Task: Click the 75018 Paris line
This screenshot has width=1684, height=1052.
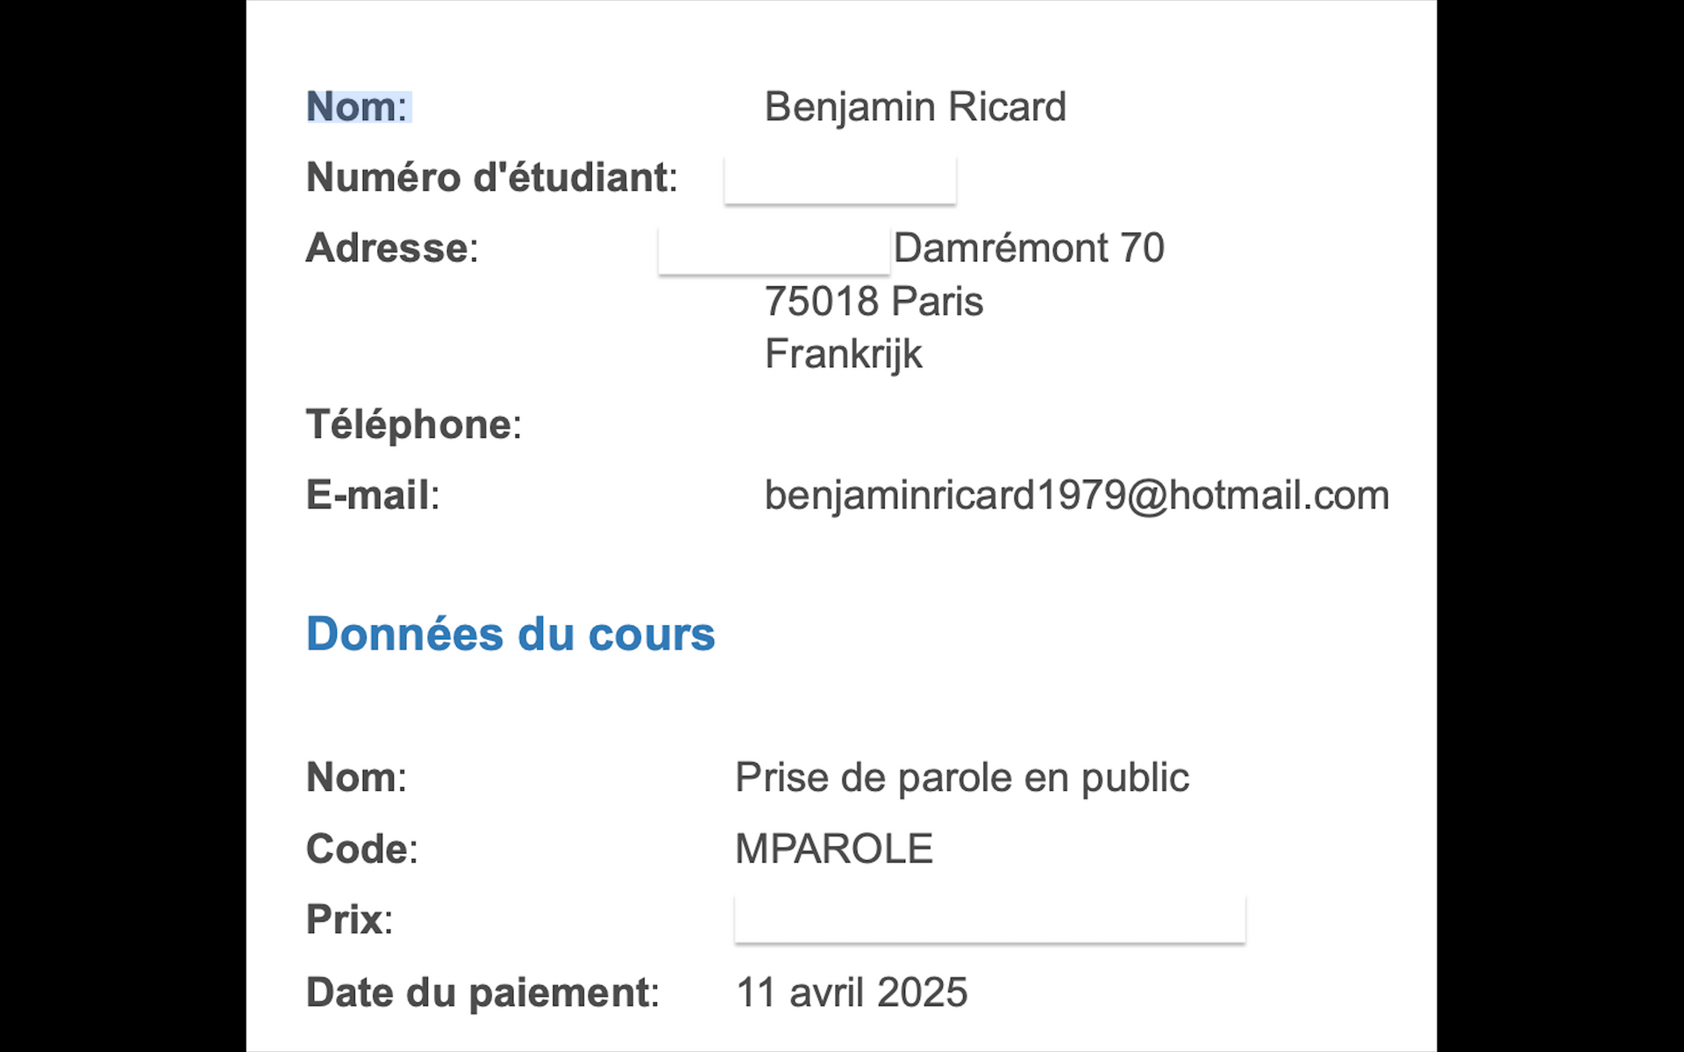Action: (874, 302)
